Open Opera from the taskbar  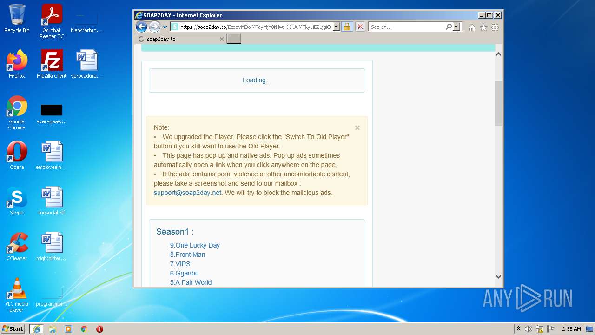pyautogui.click(x=99, y=329)
